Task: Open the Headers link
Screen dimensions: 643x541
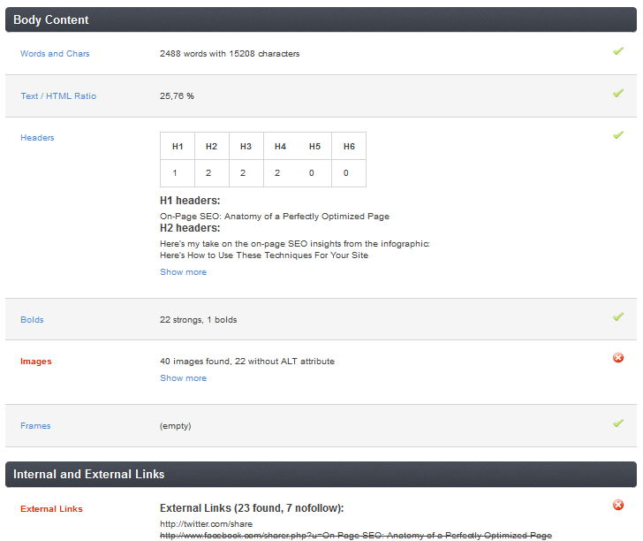Action: 37,138
